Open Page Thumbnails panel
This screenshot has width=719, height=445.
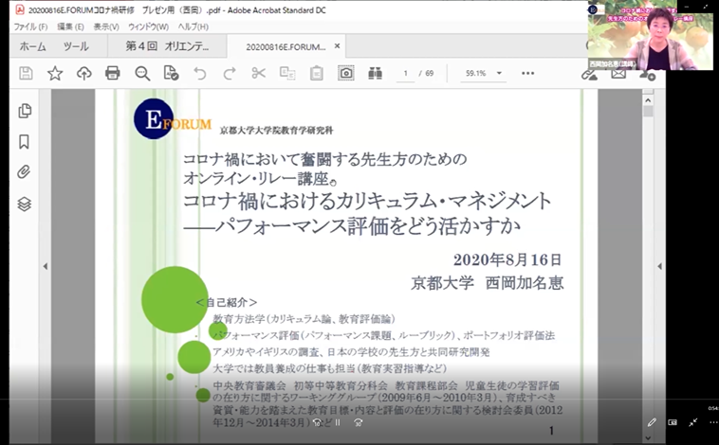point(25,111)
